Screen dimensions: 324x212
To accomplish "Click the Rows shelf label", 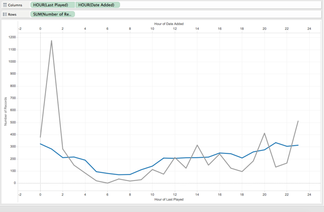I will 12,14.
